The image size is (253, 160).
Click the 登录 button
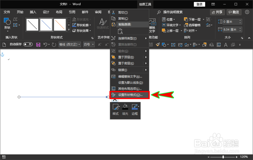[199, 4]
